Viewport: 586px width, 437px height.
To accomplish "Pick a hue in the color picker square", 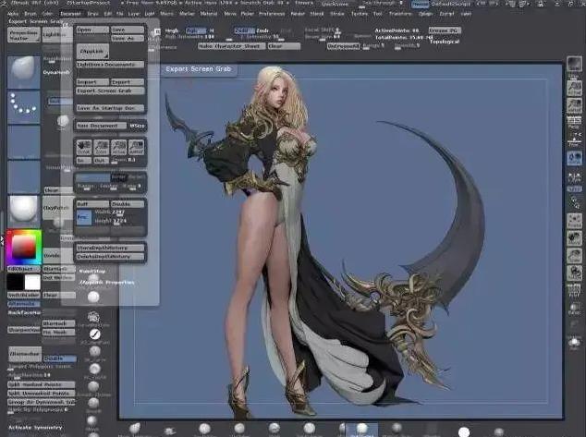I will 23,248.
